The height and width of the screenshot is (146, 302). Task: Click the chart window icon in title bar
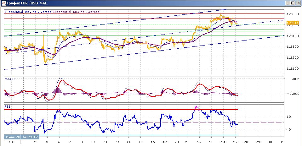point(3,3)
